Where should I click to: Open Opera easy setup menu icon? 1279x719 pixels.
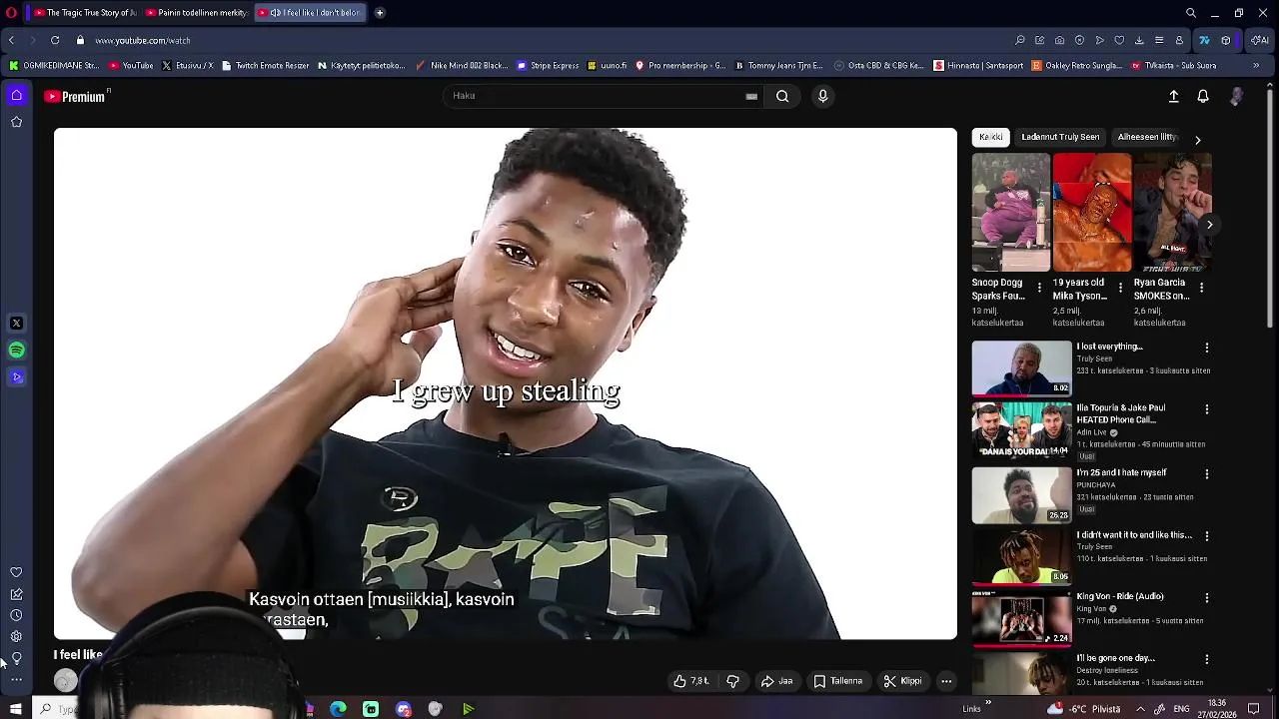click(x=1159, y=40)
